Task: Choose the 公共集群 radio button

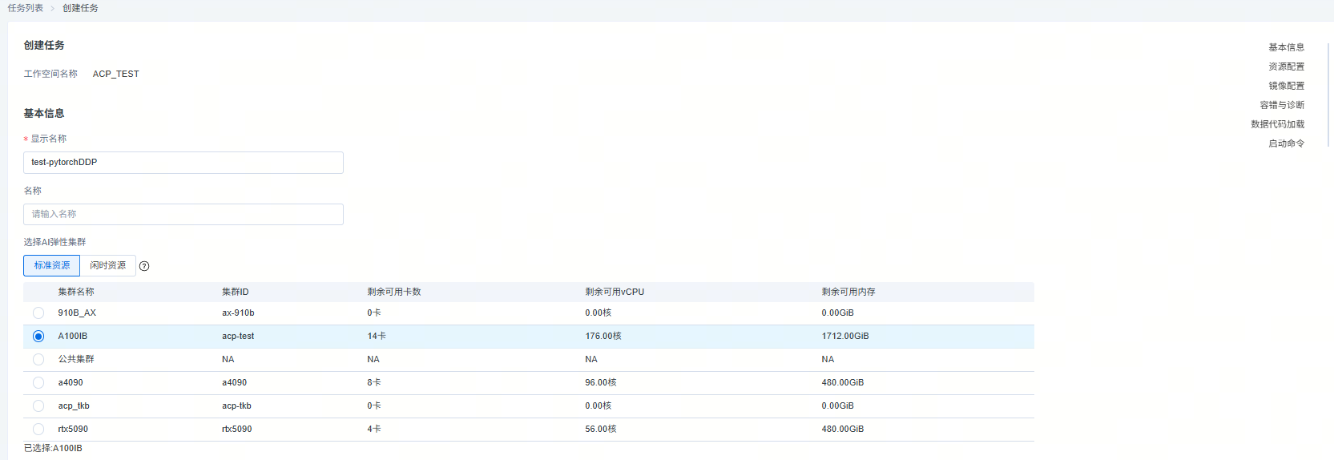Action: coord(38,360)
